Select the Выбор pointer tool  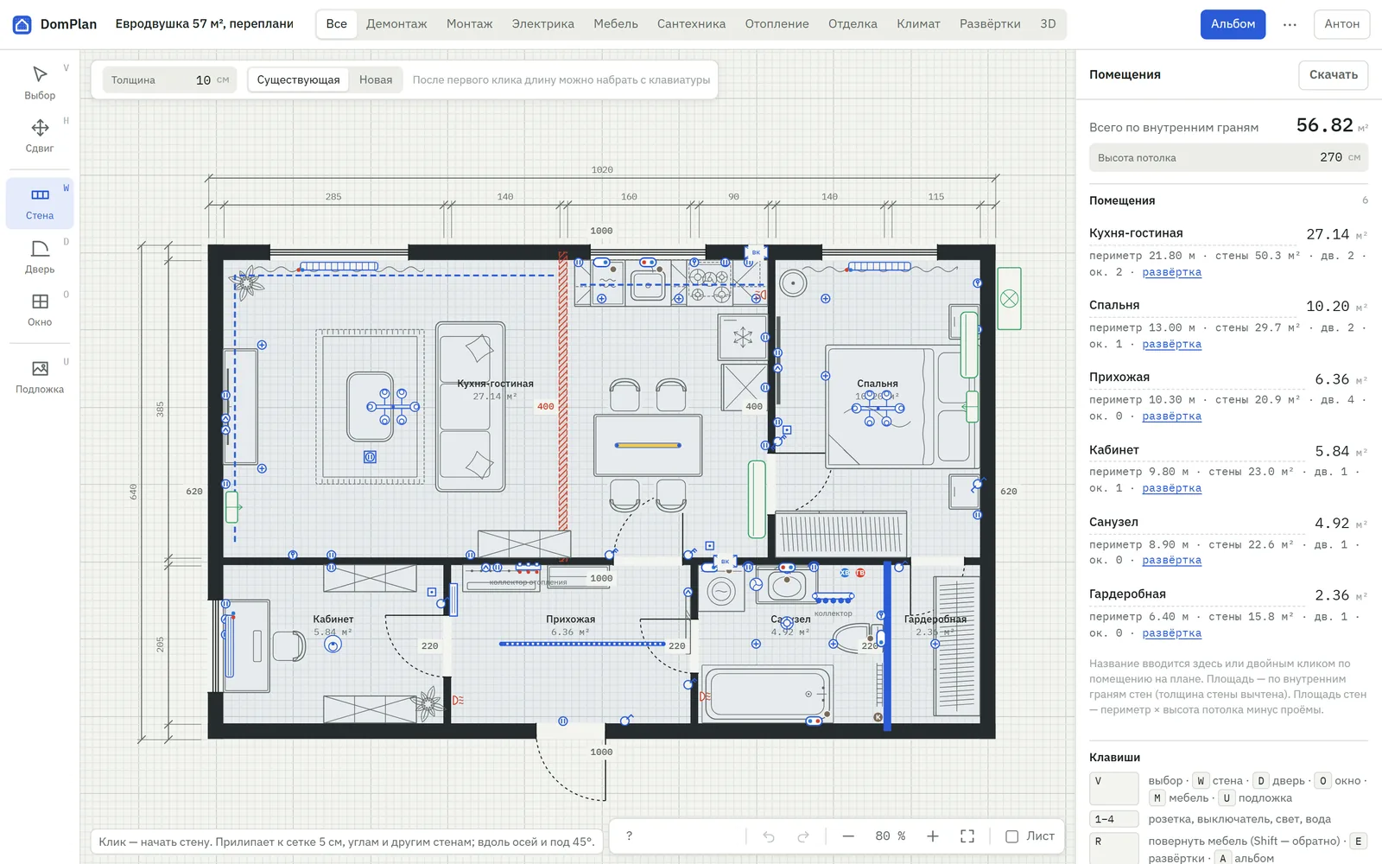(x=40, y=83)
